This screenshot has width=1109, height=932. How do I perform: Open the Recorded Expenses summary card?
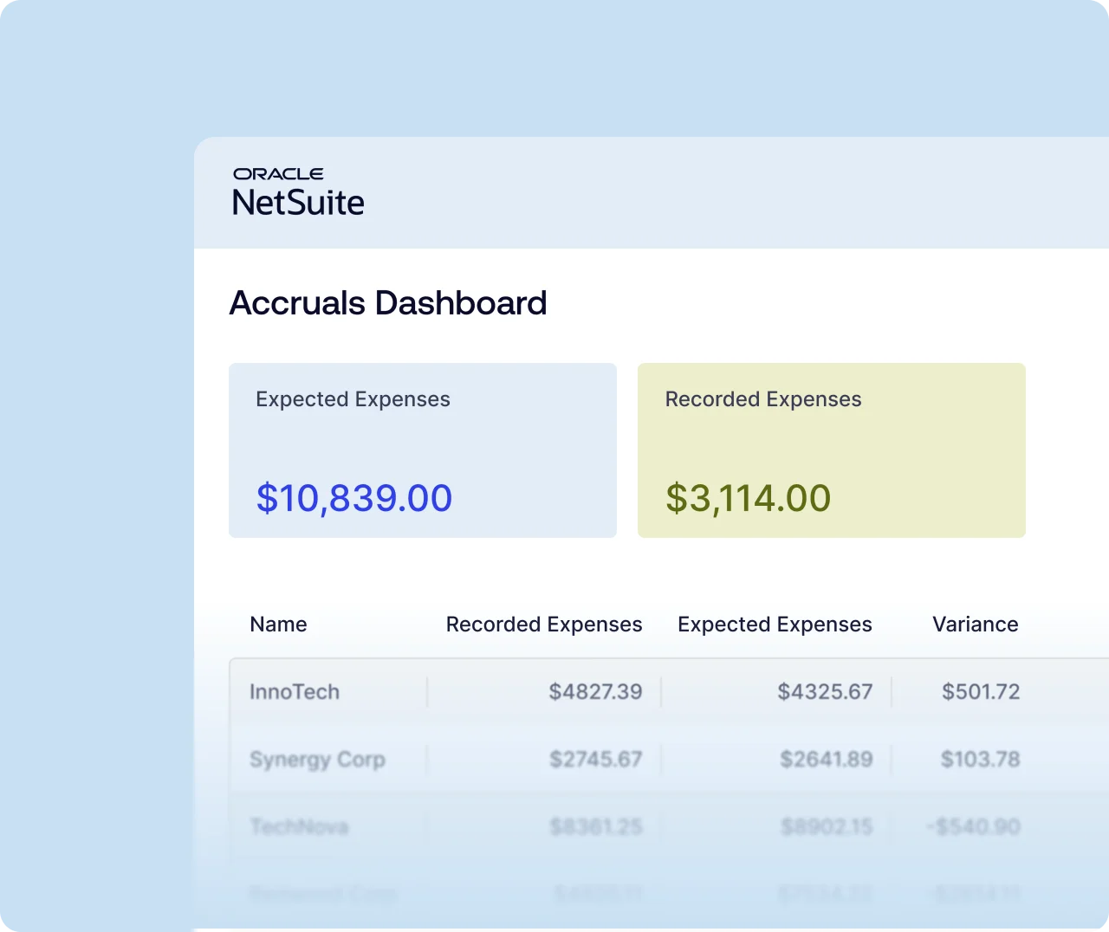click(832, 450)
